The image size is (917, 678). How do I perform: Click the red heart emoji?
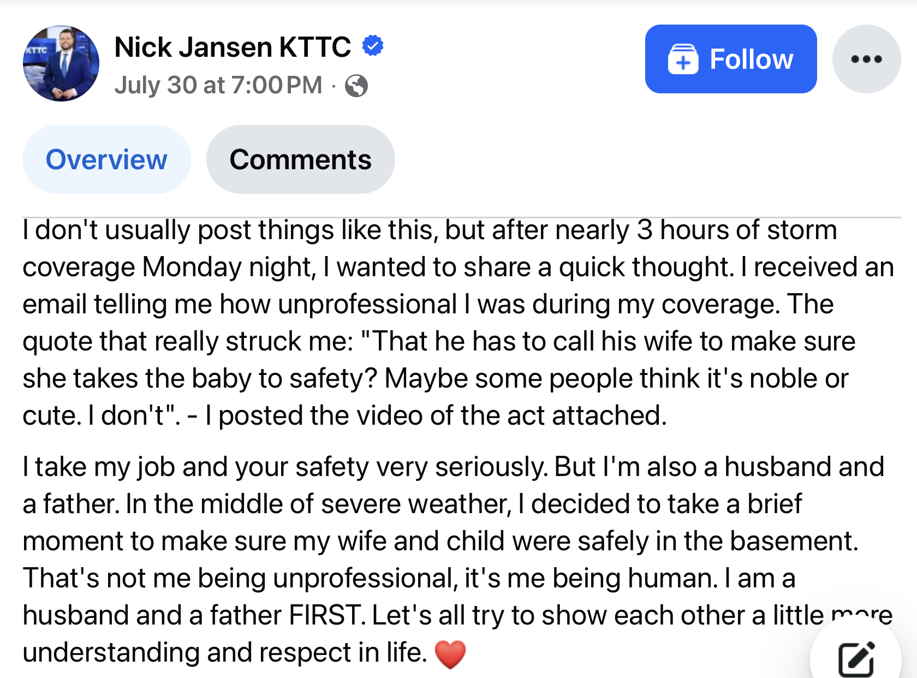point(450,654)
